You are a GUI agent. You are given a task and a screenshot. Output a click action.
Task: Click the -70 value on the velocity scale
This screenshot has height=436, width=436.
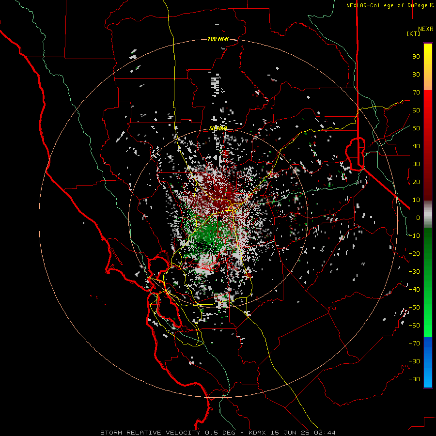[x=414, y=343]
